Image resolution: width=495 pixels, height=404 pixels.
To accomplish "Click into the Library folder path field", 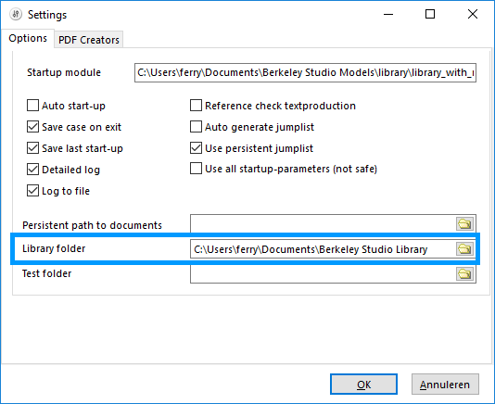I will [323, 249].
